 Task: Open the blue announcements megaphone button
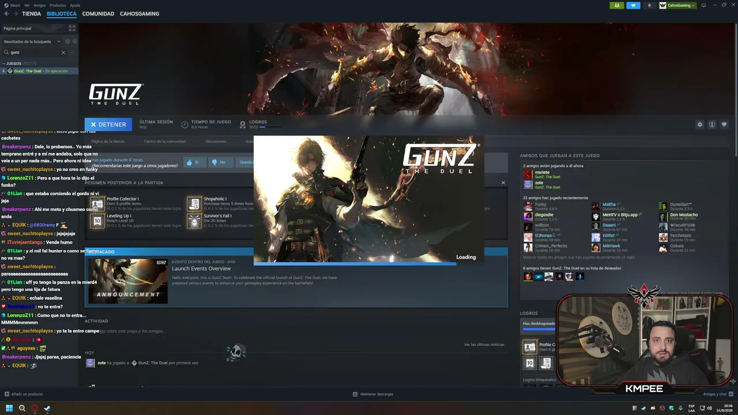(633, 5)
